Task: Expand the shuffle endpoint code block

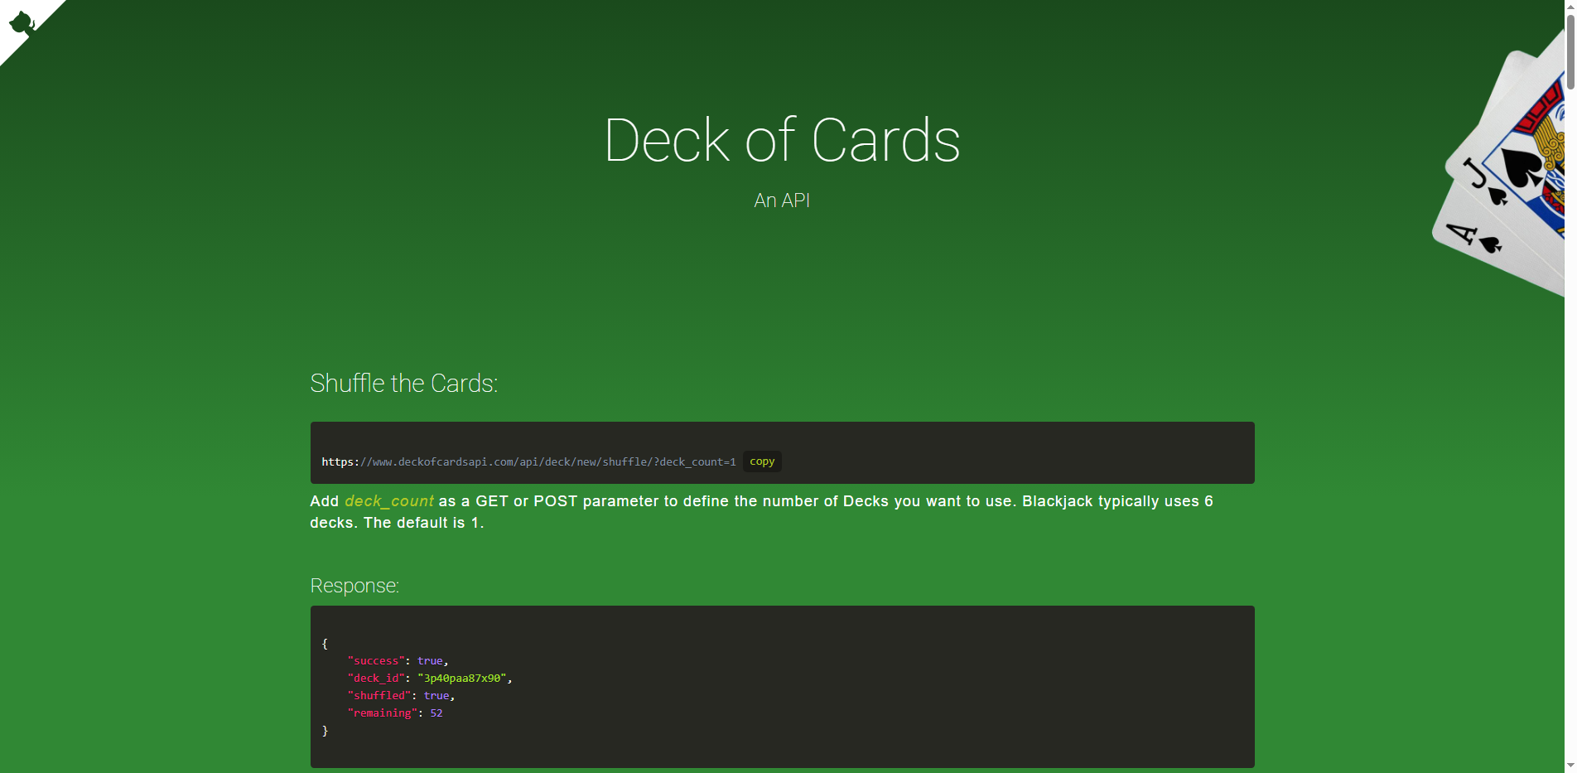Action: [x=782, y=452]
